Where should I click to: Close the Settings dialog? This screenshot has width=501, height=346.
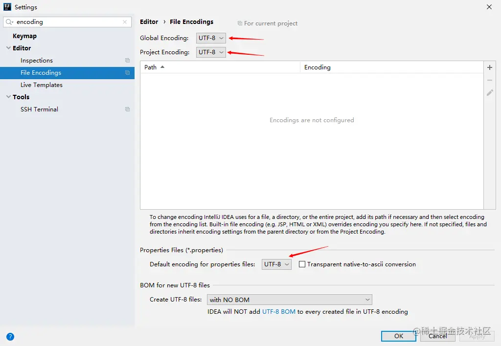pos(489,7)
